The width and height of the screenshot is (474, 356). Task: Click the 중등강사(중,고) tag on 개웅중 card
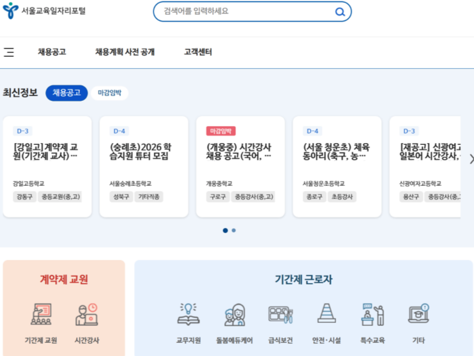click(253, 197)
